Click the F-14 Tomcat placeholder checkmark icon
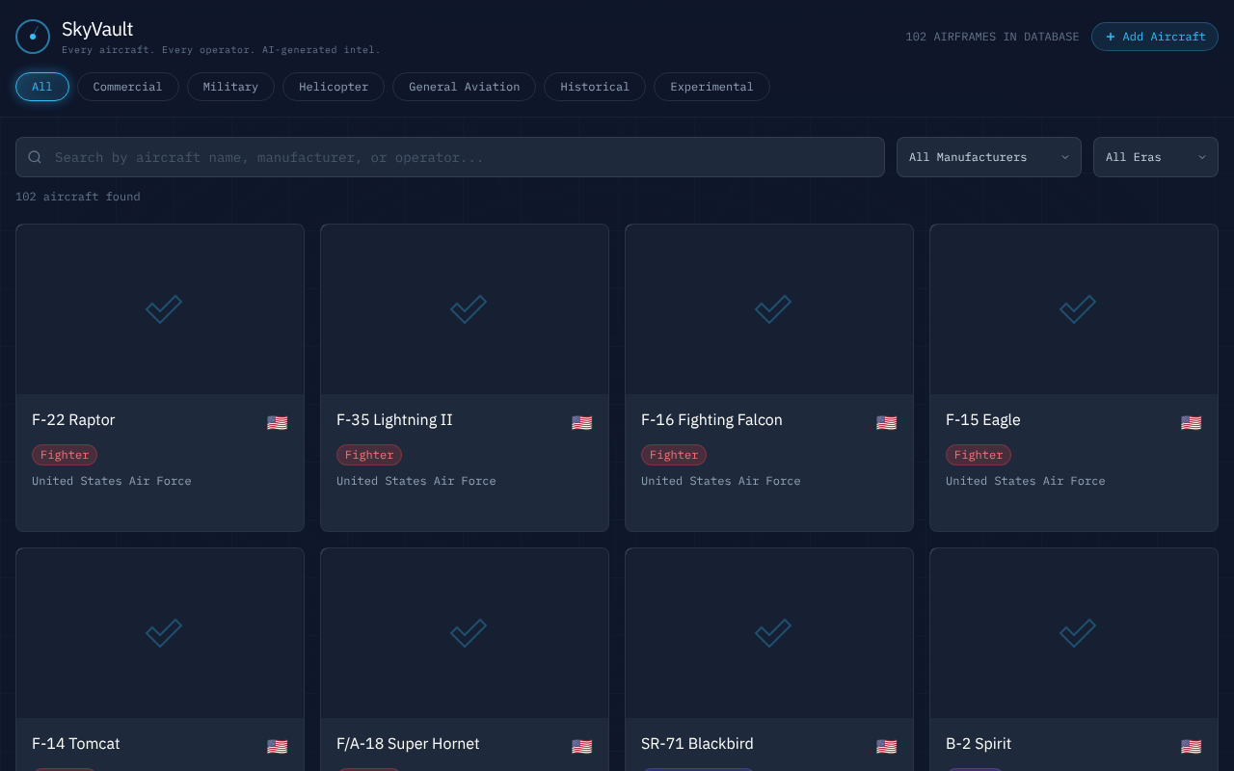1234x771 pixels. (163, 632)
